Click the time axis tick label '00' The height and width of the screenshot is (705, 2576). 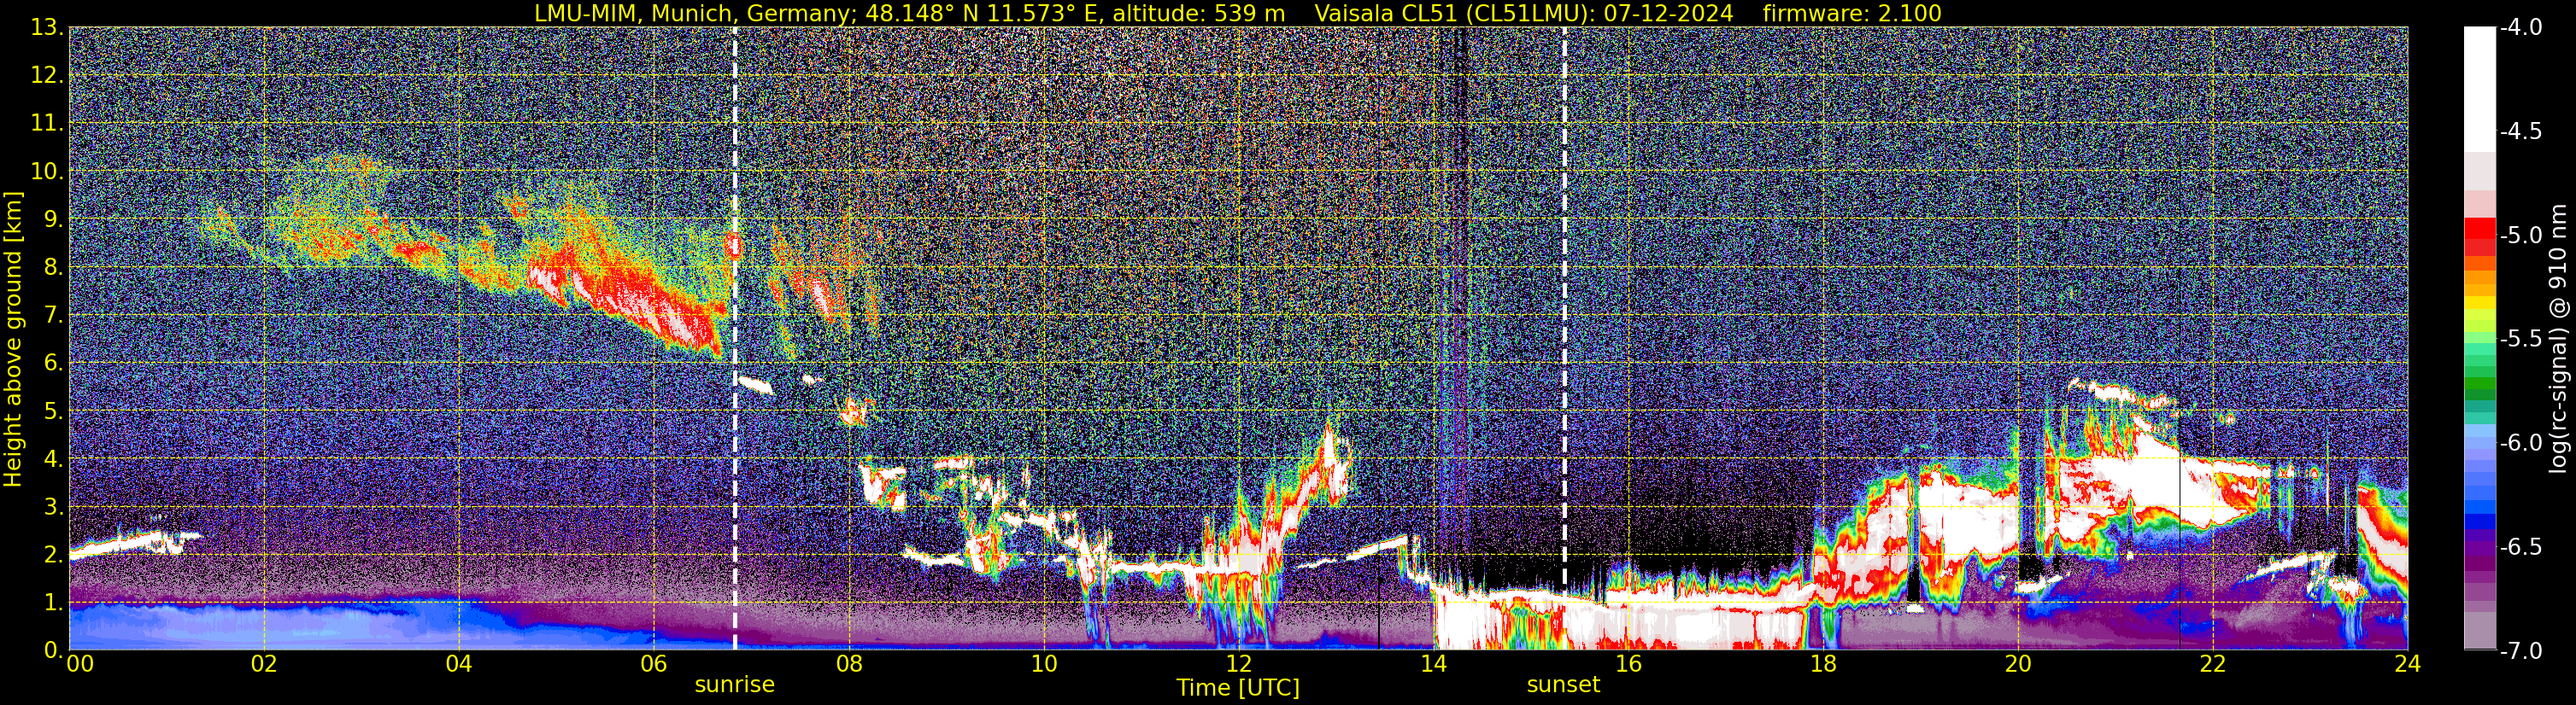click(x=80, y=665)
